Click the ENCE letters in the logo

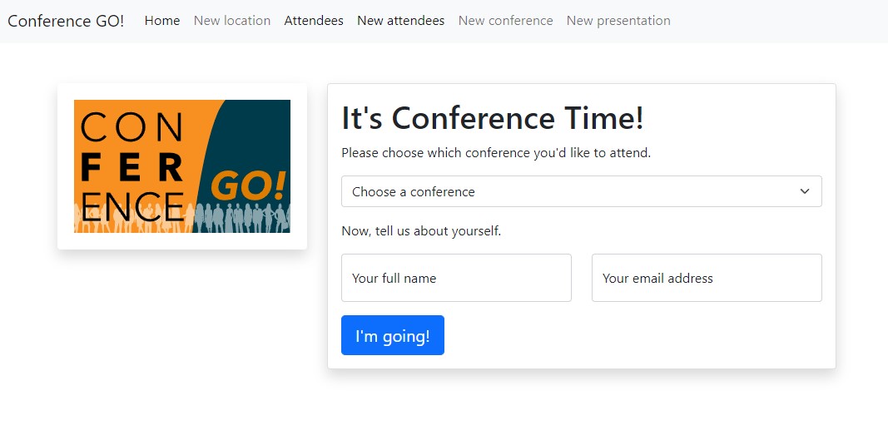click(133, 206)
